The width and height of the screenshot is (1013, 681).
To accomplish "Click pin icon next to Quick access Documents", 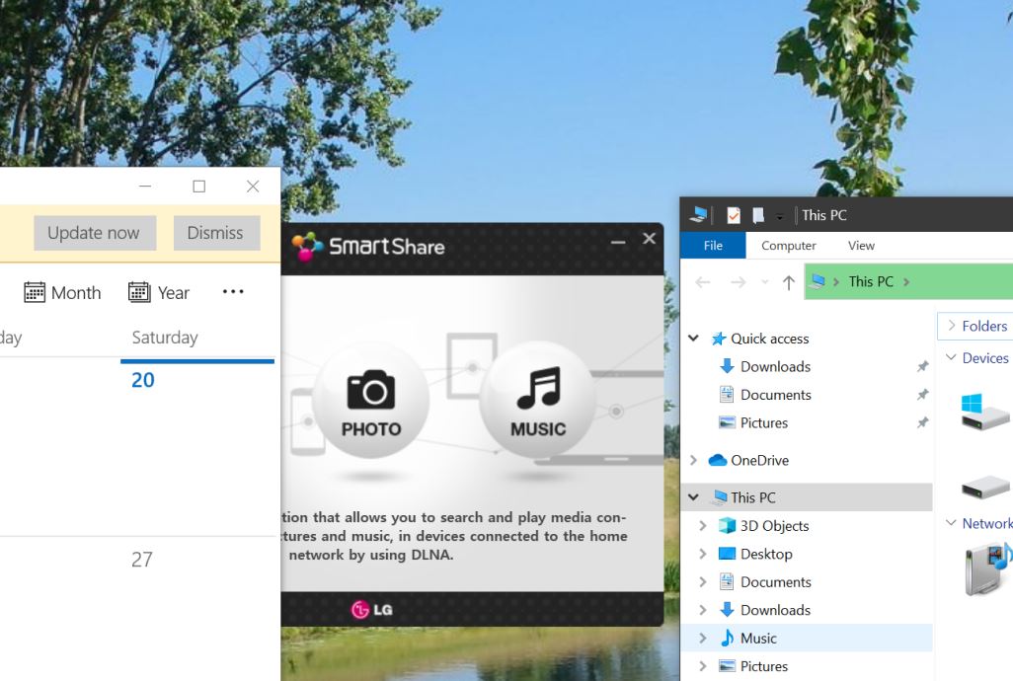I will coord(922,395).
